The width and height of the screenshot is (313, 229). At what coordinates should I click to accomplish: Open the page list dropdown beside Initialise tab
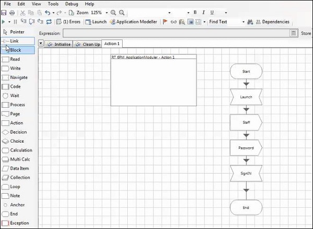tap(41, 44)
